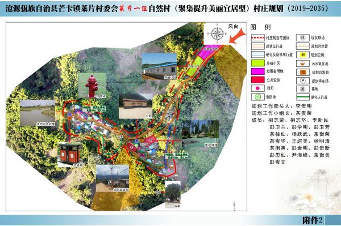The height and width of the screenshot is (226, 341).
Task: Pick the red 公共设施 legend swatch
Action: point(257,80)
